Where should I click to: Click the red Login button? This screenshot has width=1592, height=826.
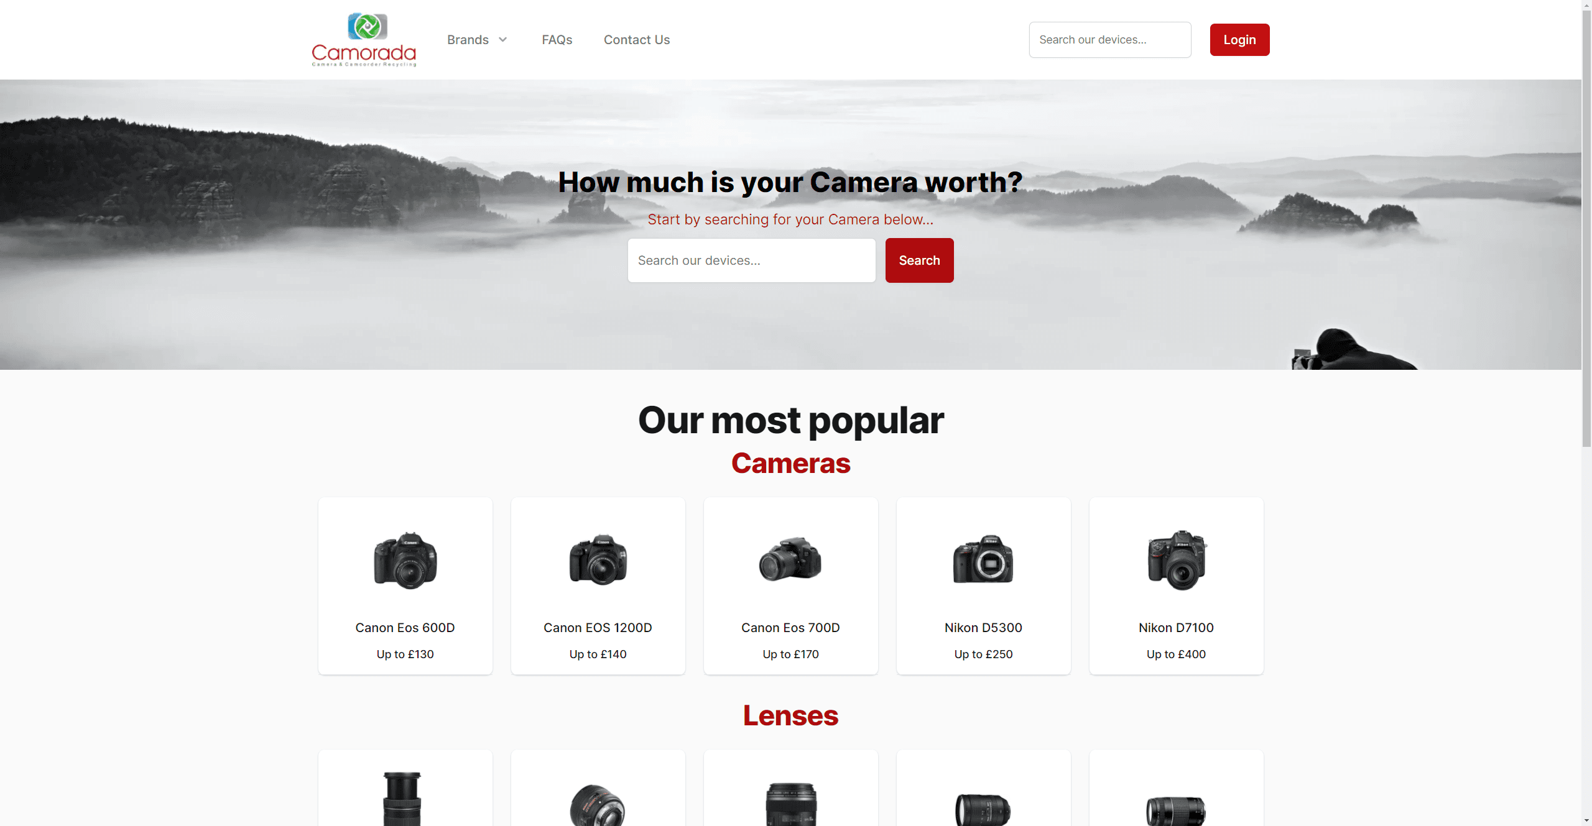(x=1239, y=40)
